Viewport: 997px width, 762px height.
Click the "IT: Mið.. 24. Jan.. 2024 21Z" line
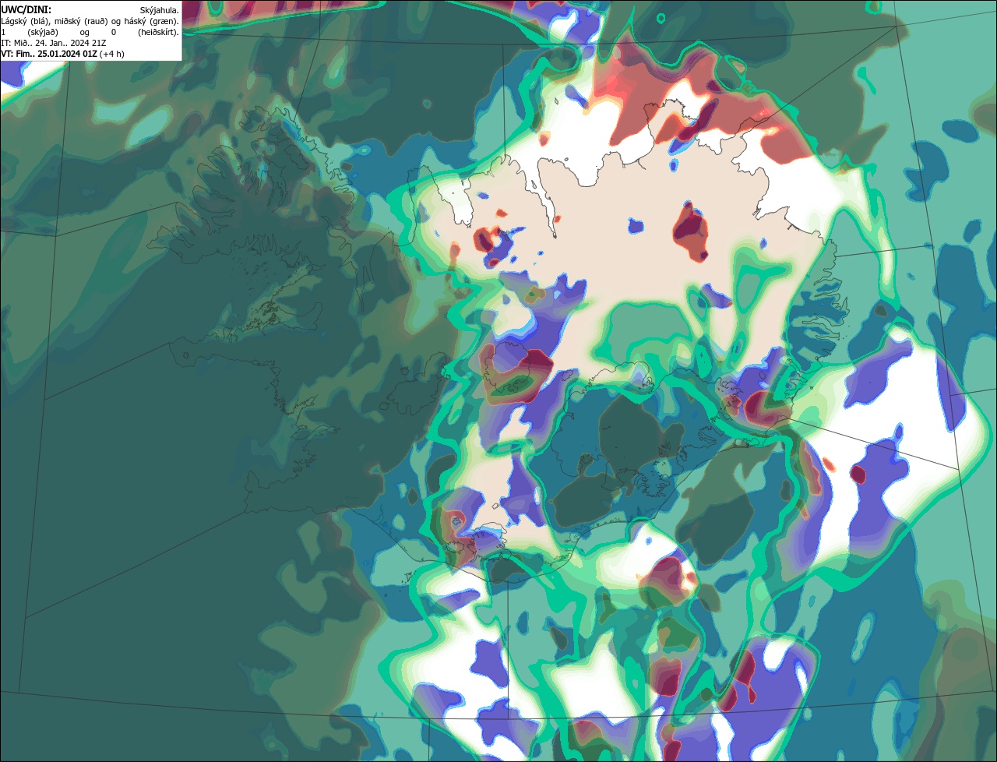coord(54,43)
